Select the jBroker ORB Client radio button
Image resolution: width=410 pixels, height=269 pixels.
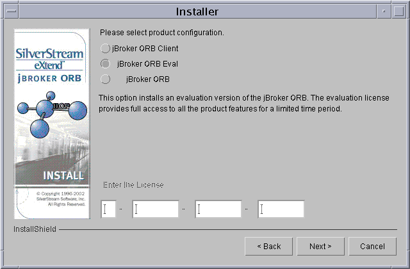tap(105, 49)
